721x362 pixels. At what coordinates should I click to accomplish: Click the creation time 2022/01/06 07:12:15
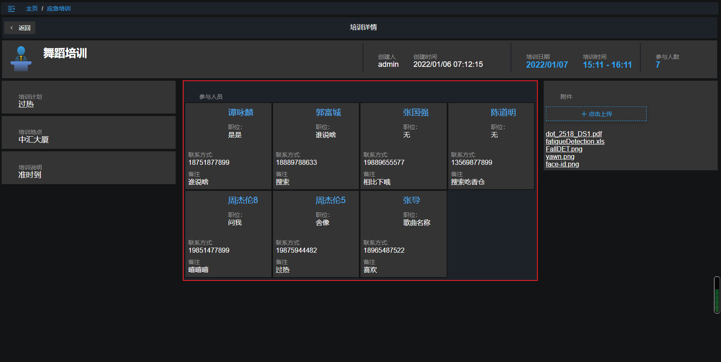(x=448, y=64)
